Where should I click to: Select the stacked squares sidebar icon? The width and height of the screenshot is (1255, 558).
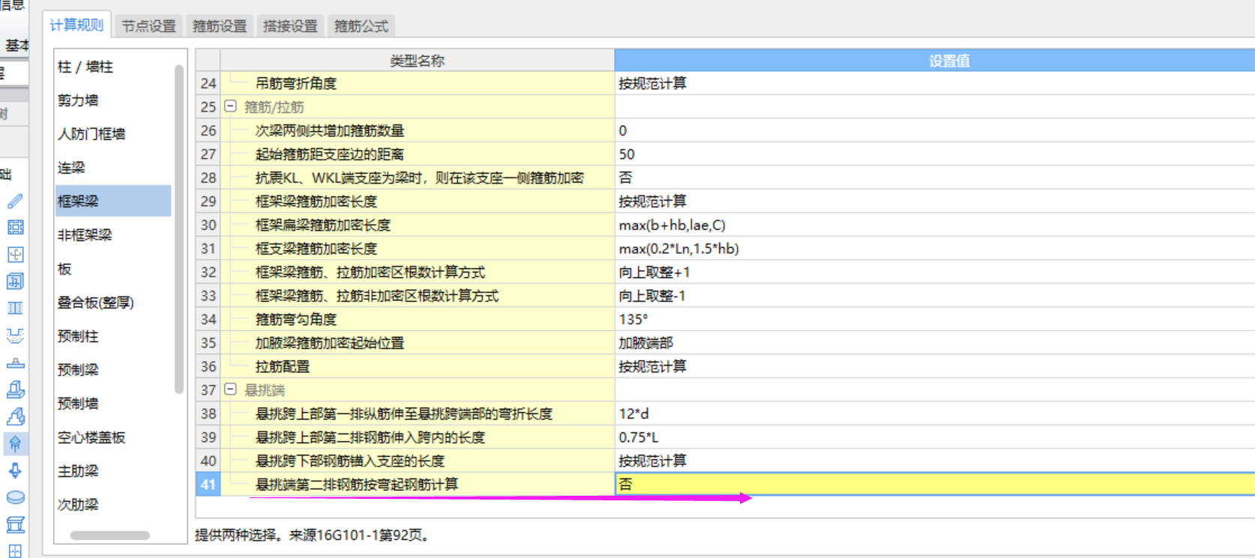click(x=15, y=282)
